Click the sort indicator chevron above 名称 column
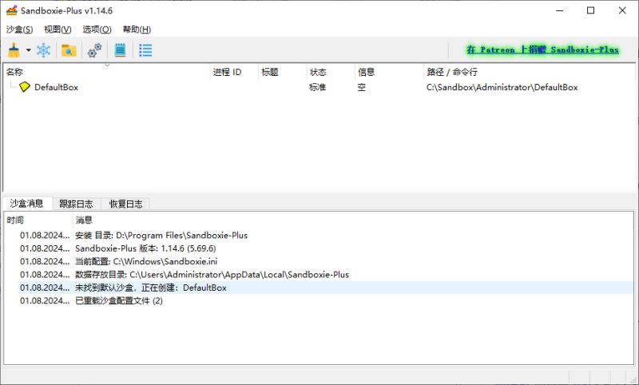Screen dimensions: 639x385 click(107, 65)
